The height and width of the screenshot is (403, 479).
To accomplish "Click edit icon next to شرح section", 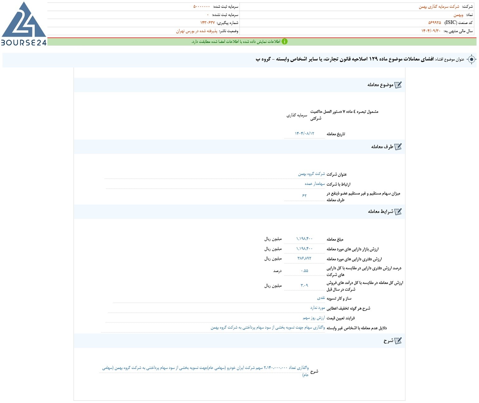I will [x=398, y=341].
